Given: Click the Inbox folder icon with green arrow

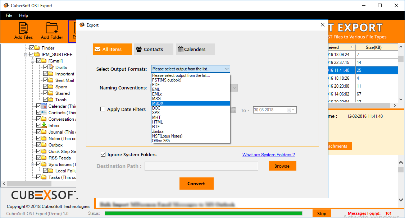Looking at the screenshot, I should click(x=44, y=125).
